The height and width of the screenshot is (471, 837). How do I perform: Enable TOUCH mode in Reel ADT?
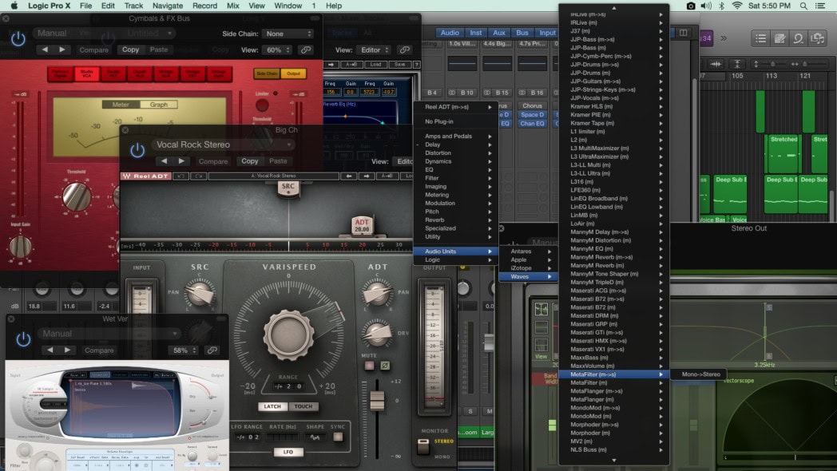click(303, 406)
